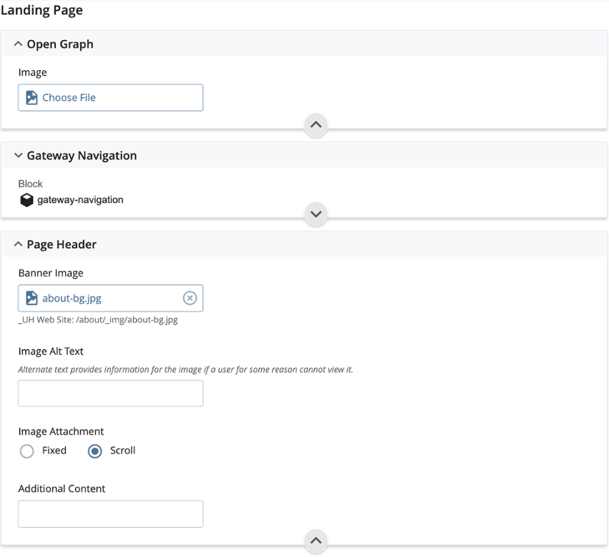Click the Gateway Navigation section title
This screenshot has width=609, height=557.
pos(82,156)
